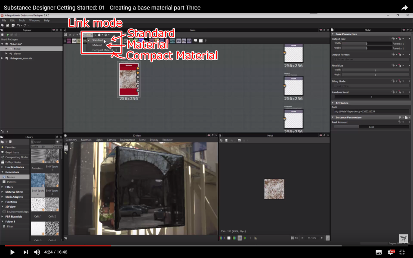Open the Windows menu
Image resolution: width=413 pixels, height=258 pixels.
[34, 20]
